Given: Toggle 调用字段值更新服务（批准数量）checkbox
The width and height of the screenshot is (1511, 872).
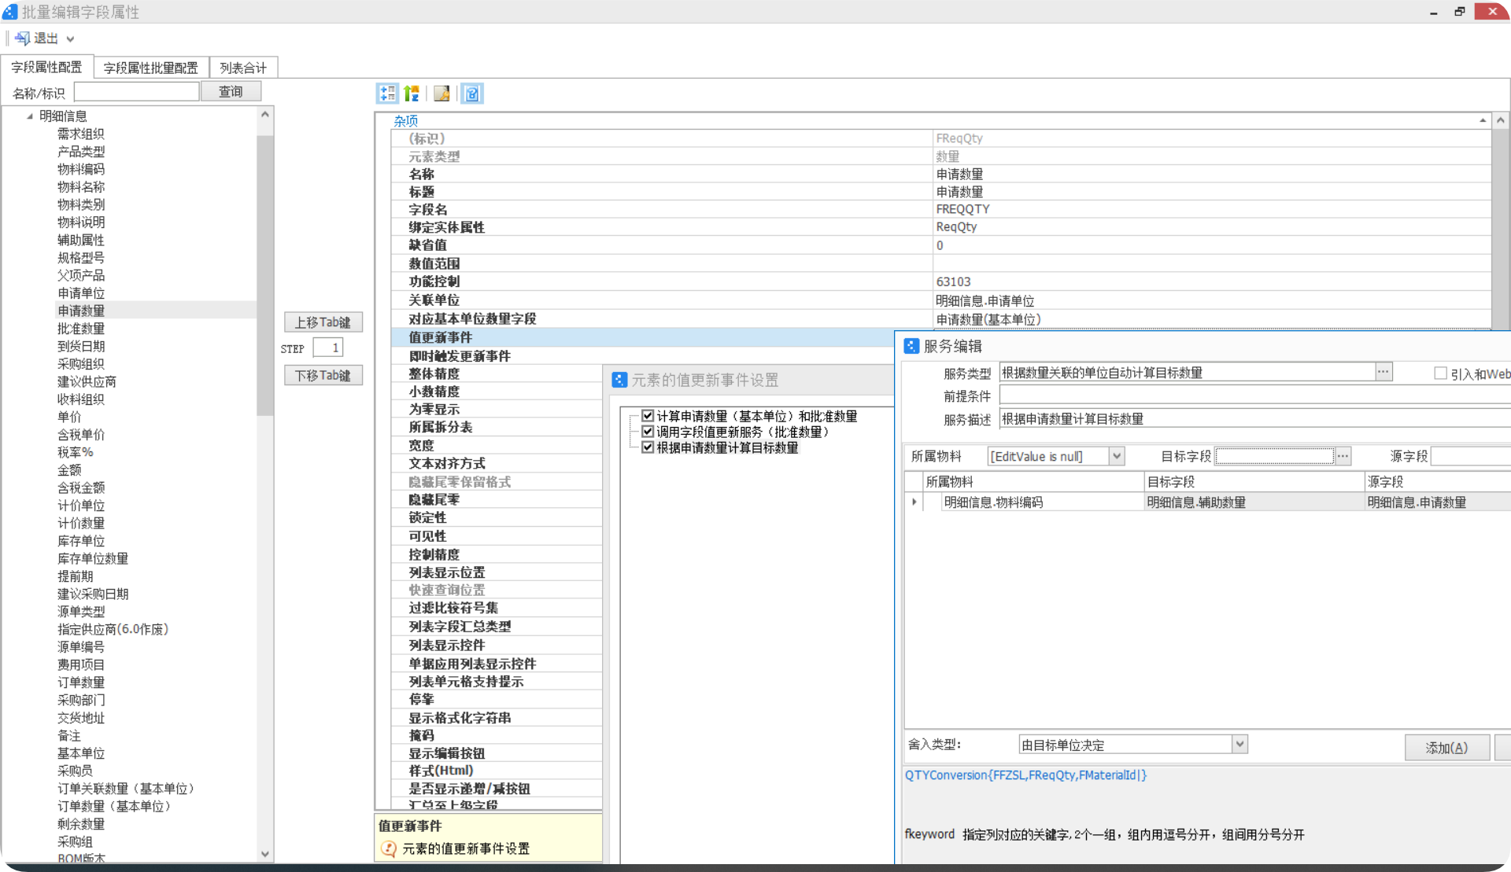Looking at the screenshot, I should pos(648,432).
